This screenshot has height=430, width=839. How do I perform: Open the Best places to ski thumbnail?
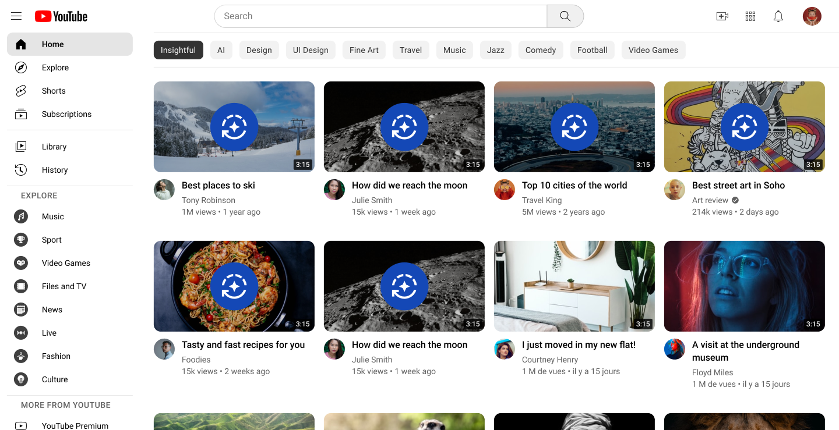234,127
